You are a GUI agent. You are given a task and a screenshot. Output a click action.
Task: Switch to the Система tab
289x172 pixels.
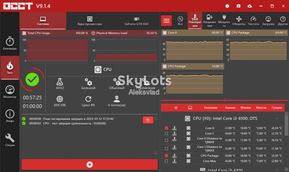tap(43, 21)
